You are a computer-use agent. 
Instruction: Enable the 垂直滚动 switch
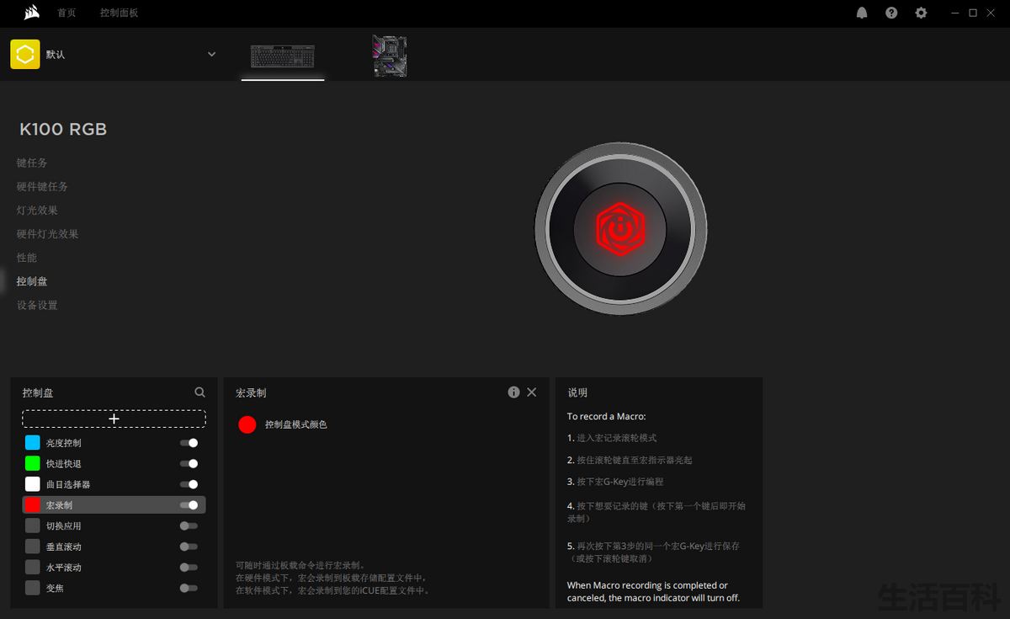click(x=189, y=547)
